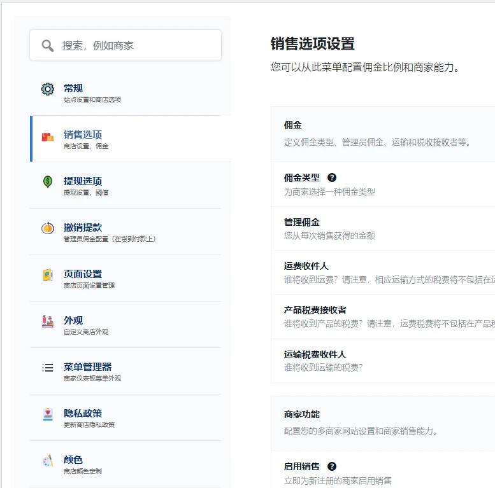Click help icon beside 佣金类型

pos(332,178)
